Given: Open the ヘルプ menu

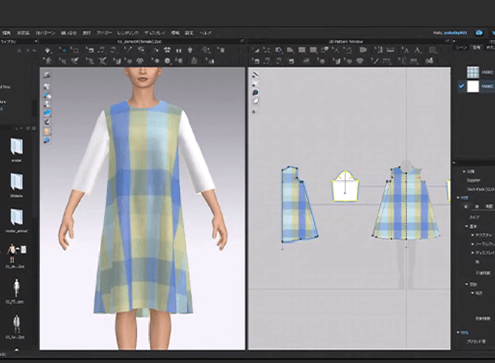Looking at the screenshot, I should click(205, 33).
